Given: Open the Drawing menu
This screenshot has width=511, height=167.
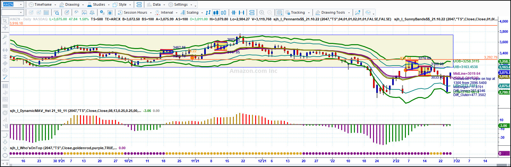Looking at the screenshot, I should [69, 4].
